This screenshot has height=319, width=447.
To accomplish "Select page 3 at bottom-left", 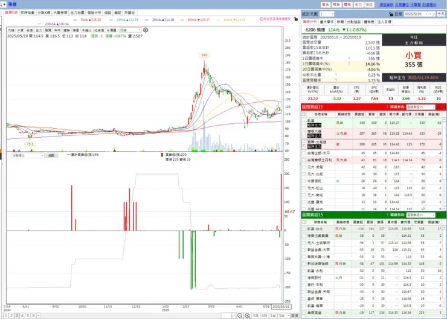I will pyautogui.click(x=17, y=315).
